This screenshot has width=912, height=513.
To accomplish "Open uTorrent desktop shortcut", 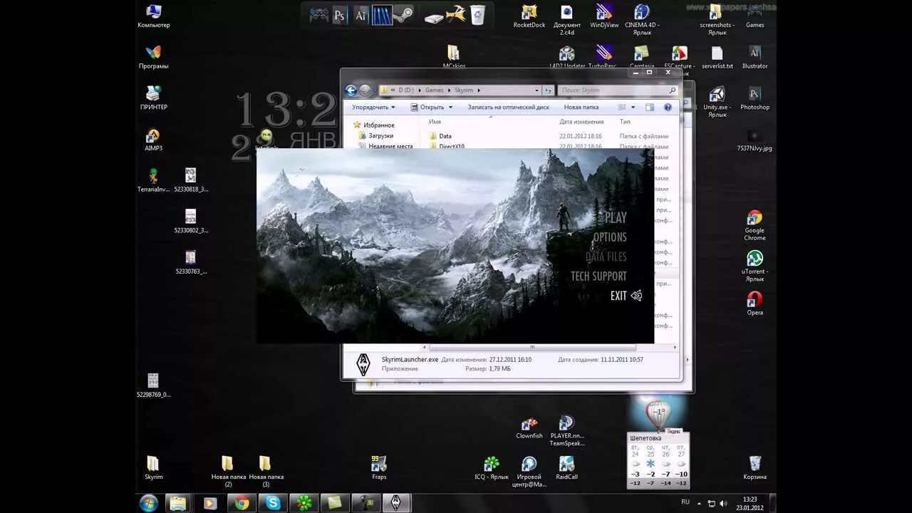I will tap(755, 266).
